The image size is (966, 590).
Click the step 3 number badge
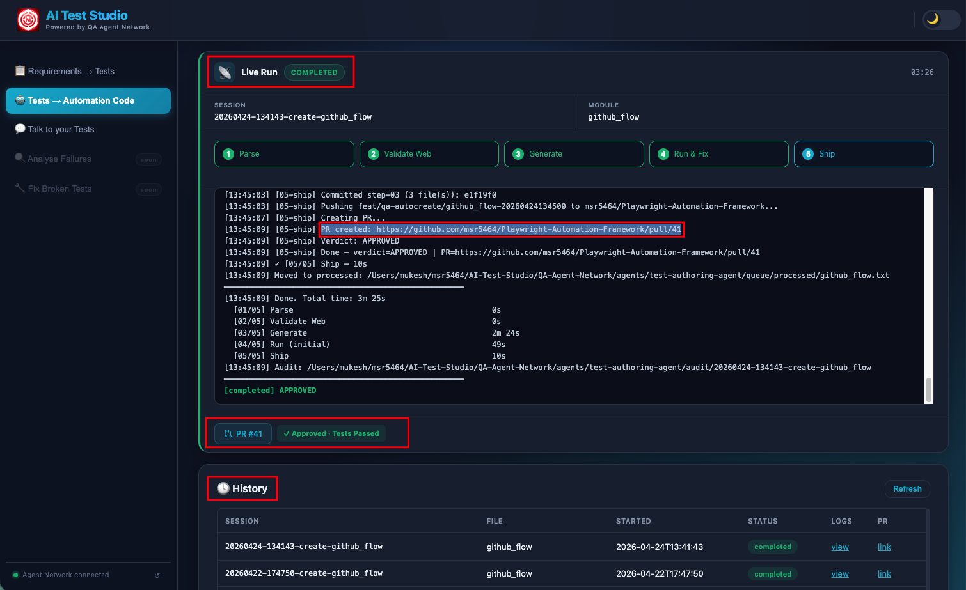pos(518,154)
